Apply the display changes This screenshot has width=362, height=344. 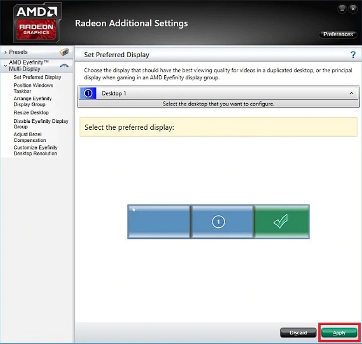tap(339, 333)
